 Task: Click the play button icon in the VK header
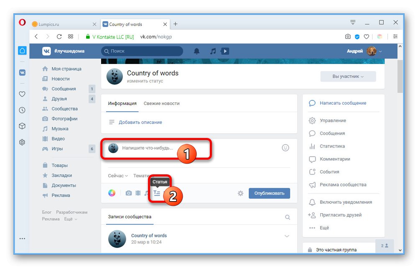pos(225,51)
